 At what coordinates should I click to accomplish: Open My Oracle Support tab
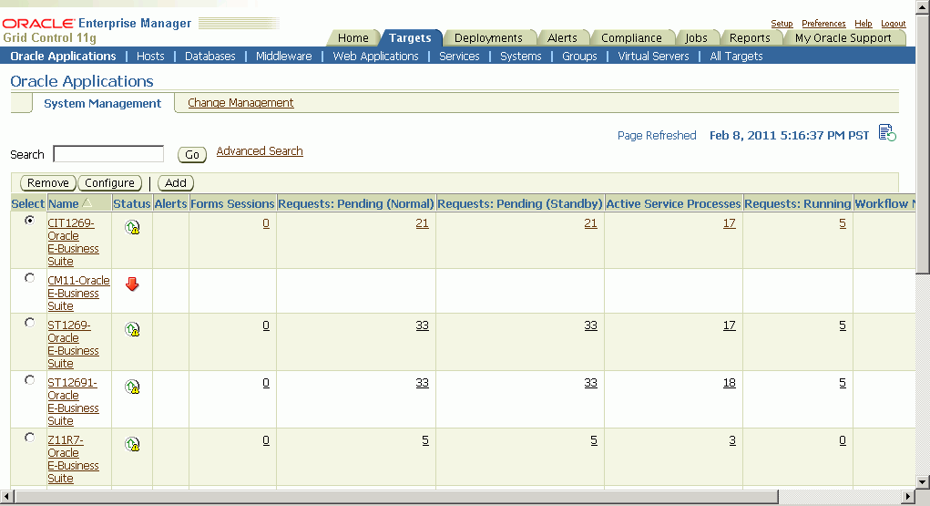click(843, 38)
